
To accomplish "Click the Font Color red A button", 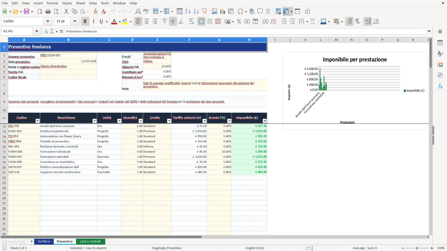I will pos(114,22).
